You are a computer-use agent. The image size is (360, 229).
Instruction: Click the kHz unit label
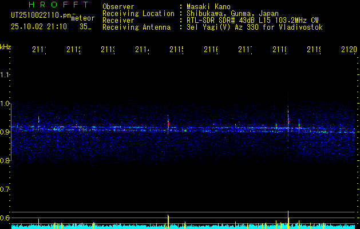pos(6,47)
